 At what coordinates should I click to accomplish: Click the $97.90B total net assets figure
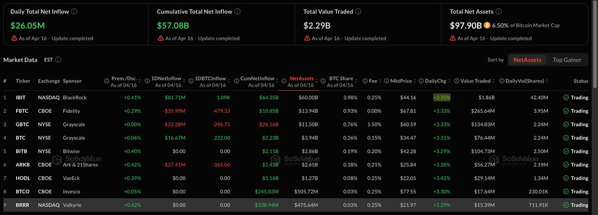click(x=466, y=26)
